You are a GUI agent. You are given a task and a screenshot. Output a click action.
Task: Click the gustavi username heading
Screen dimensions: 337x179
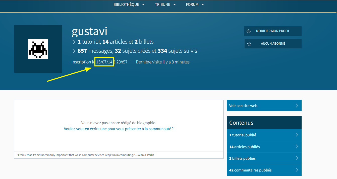(x=90, y=31)
